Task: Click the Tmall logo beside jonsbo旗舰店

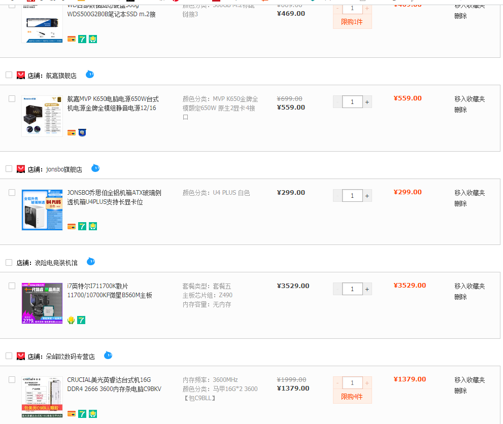Action: (21, 169)
